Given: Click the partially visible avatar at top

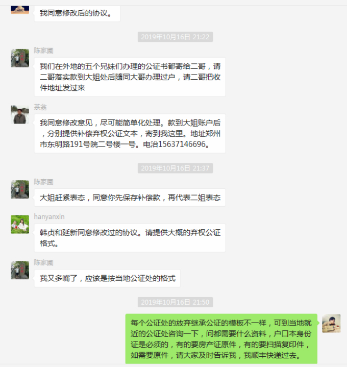Looking at the screenshot, I should (x=20, y=10).
